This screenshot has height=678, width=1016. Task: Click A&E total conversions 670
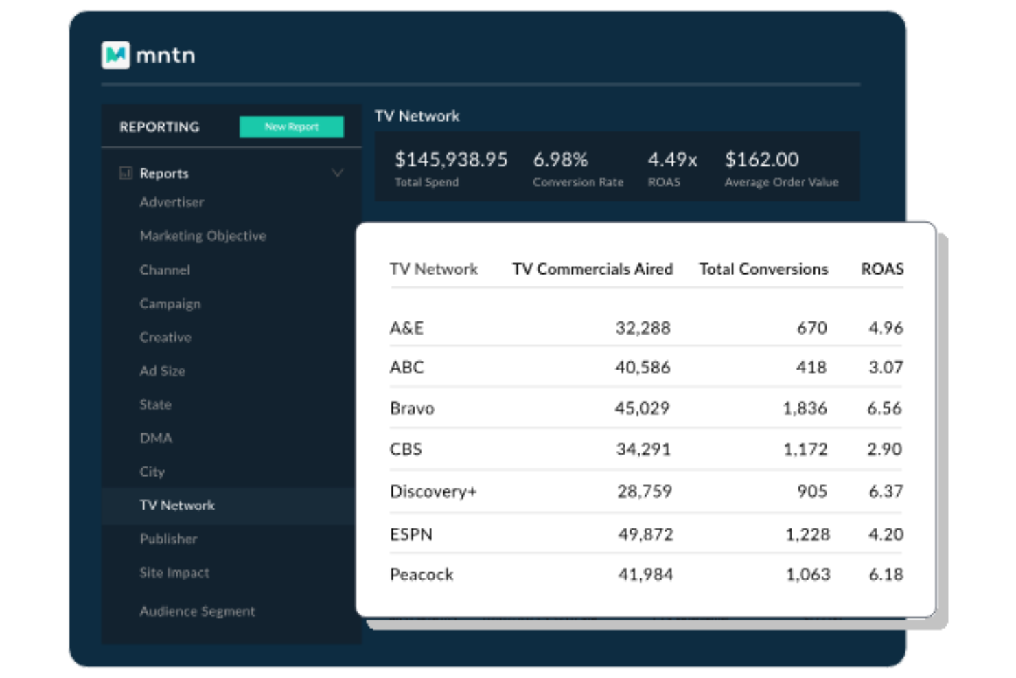point(812,328)
